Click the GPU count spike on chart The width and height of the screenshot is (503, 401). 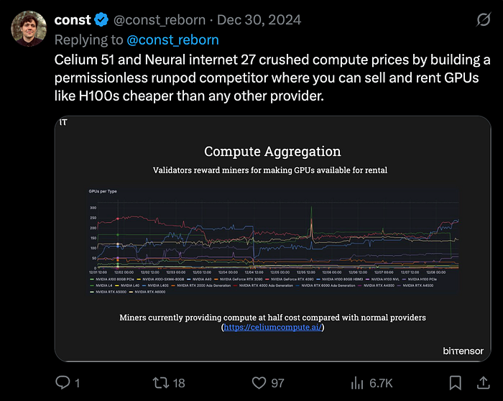pos(311,221)
